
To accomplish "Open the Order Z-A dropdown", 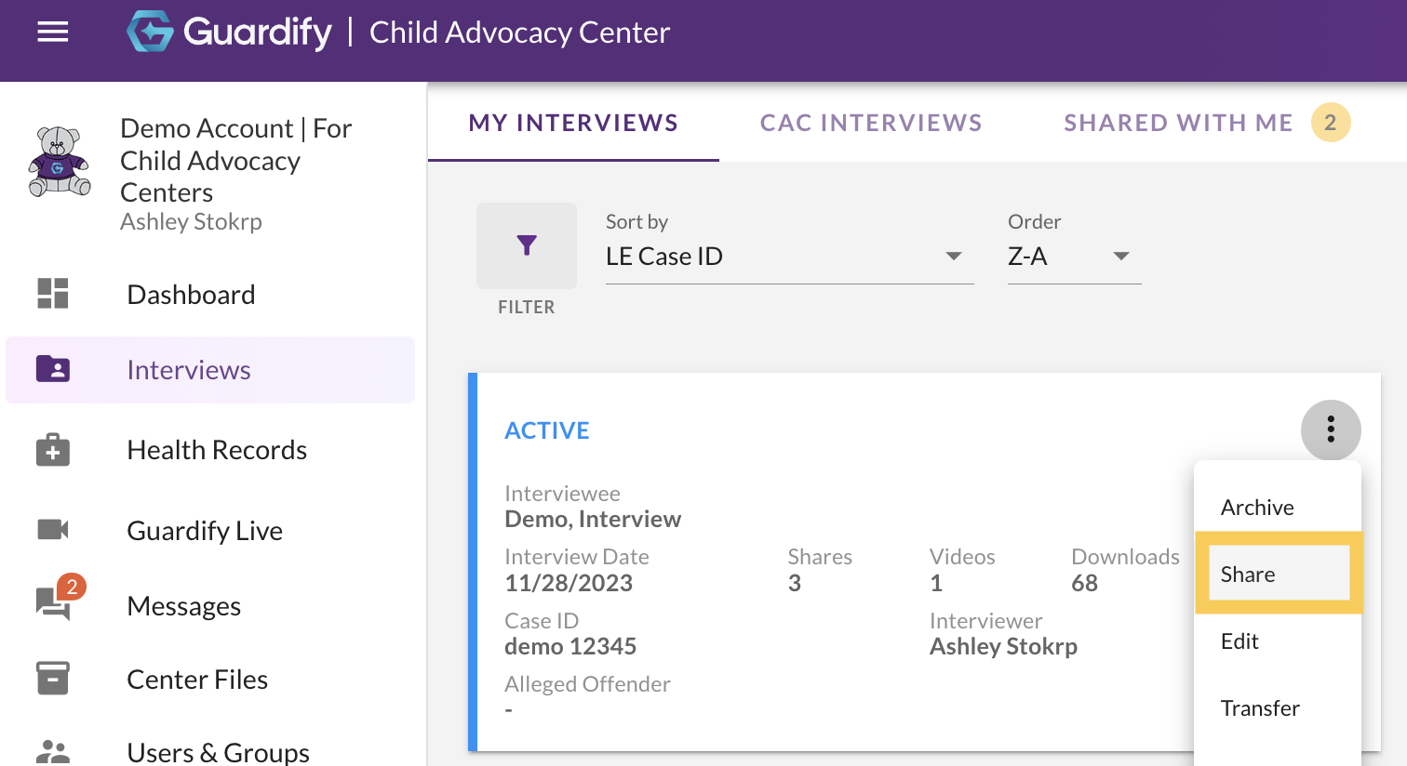I will [1074, 257].
